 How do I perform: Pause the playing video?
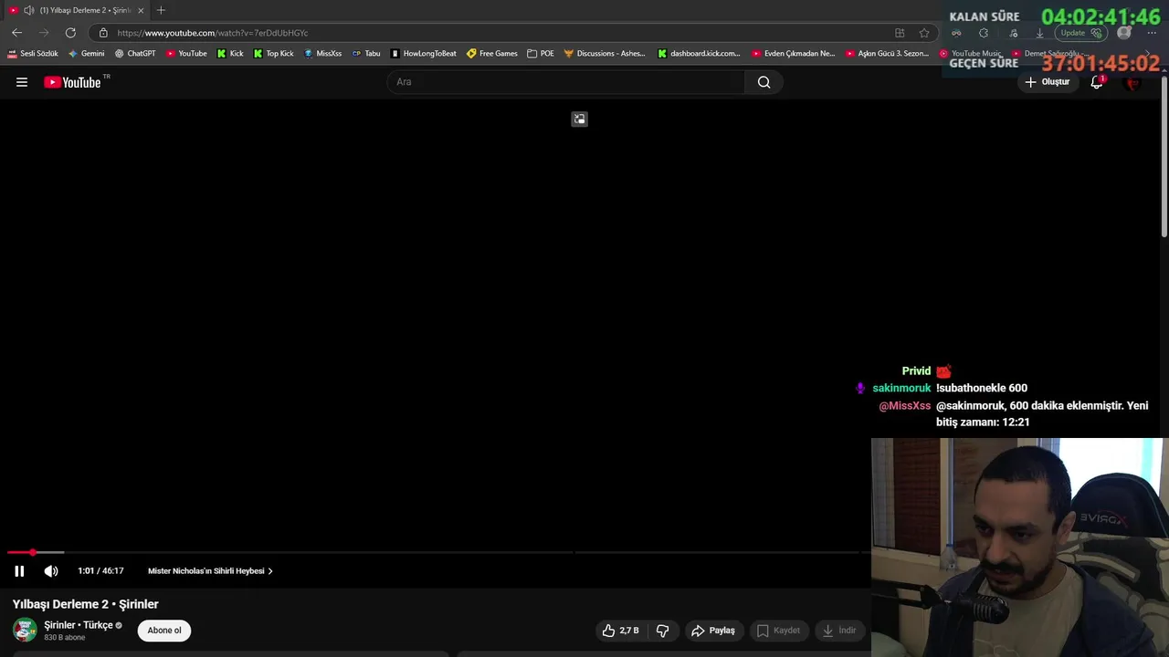[x=19, y=571]
